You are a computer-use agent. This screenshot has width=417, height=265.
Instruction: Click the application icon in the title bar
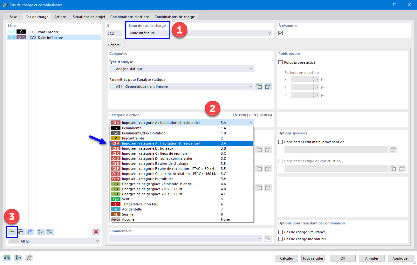click(x=5, y=5)
